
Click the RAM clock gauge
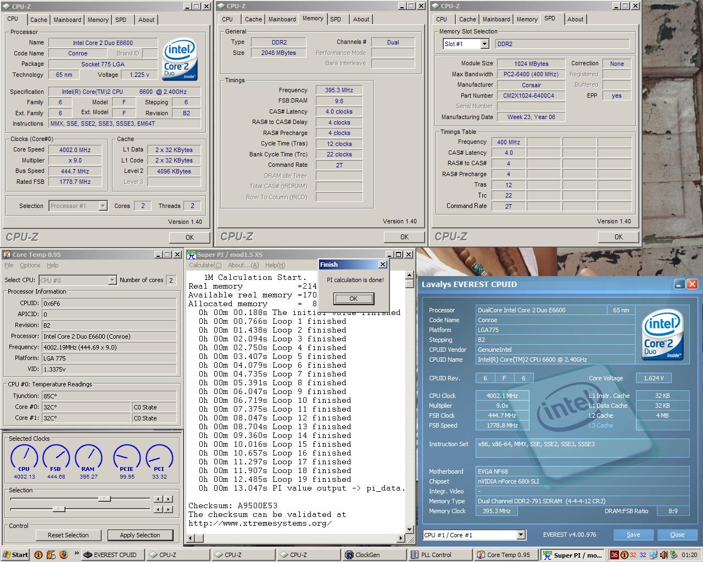coord(88,458)
